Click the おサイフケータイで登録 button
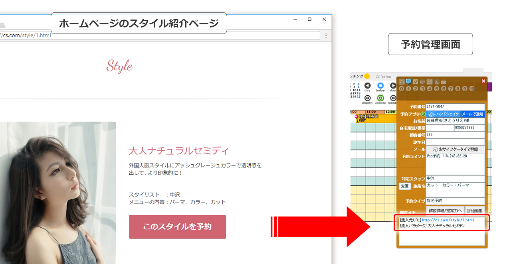Image resolution: width=511 pixels, height=264 pixels. click(x=456, y=149)
